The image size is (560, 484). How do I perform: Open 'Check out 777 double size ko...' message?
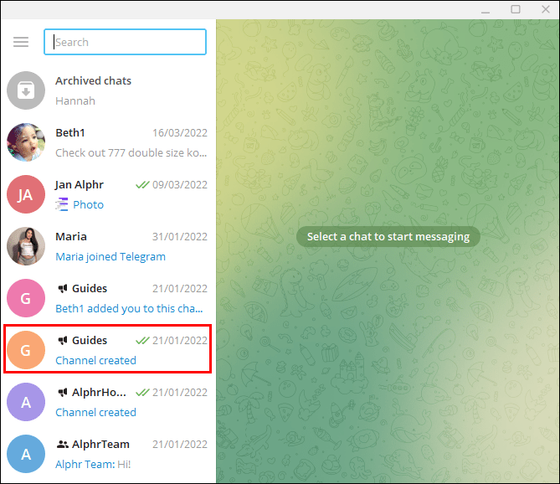coord(131,152)
